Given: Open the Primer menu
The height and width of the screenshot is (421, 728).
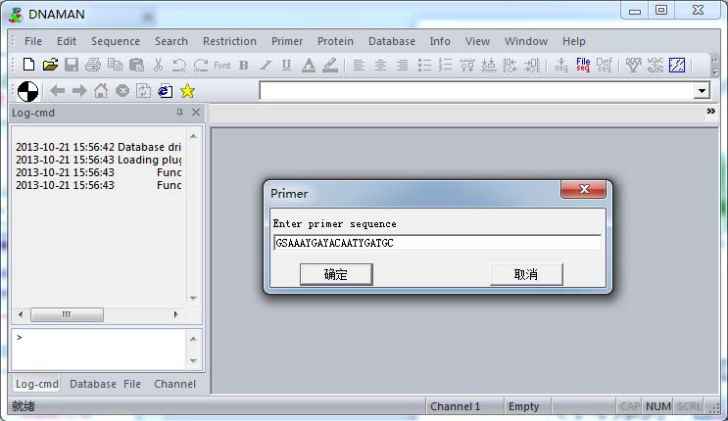Looking at the screenshot, I should pos(287,41).
